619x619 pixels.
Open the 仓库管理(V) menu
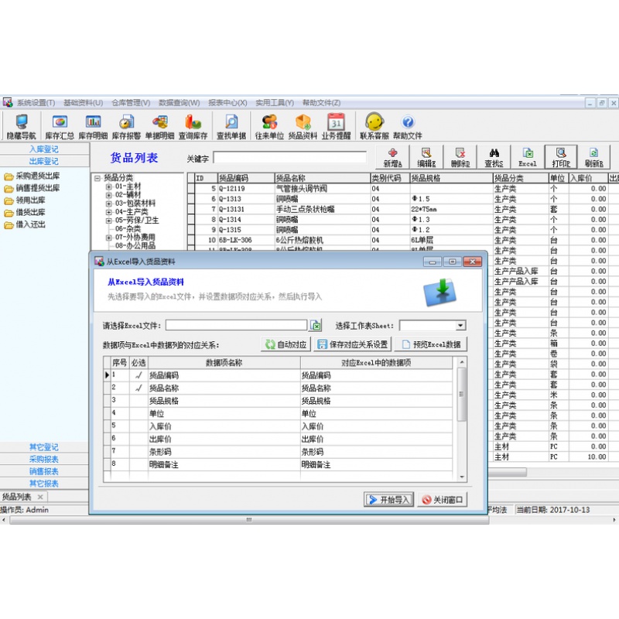(x=131, y=103)
